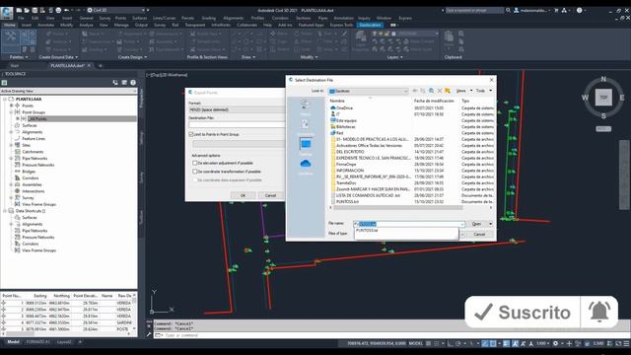Click Open file icon in quick access toolbar
The height and width of the screenshot is (355, 631).
pyautogui.click(x=27, y=10)
